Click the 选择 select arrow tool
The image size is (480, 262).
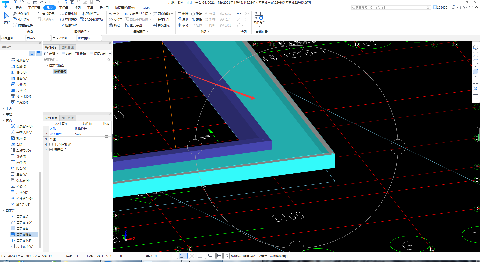tap(7, 18)
